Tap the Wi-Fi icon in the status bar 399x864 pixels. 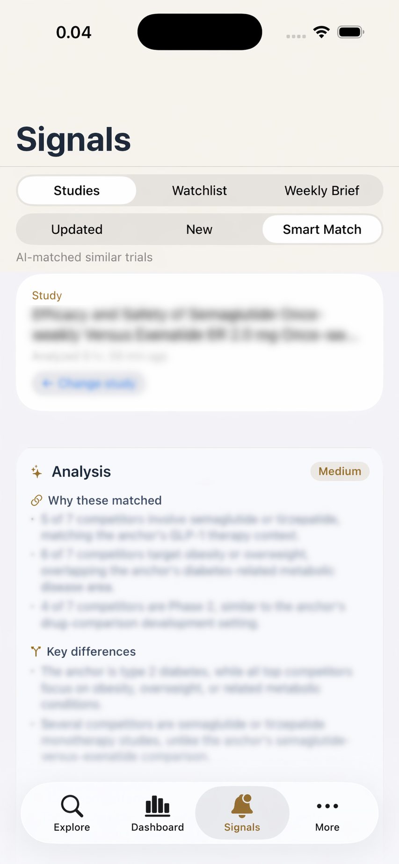tap(321, 32)
